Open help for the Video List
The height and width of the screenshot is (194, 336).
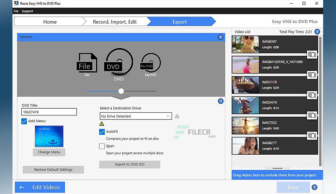317,32
